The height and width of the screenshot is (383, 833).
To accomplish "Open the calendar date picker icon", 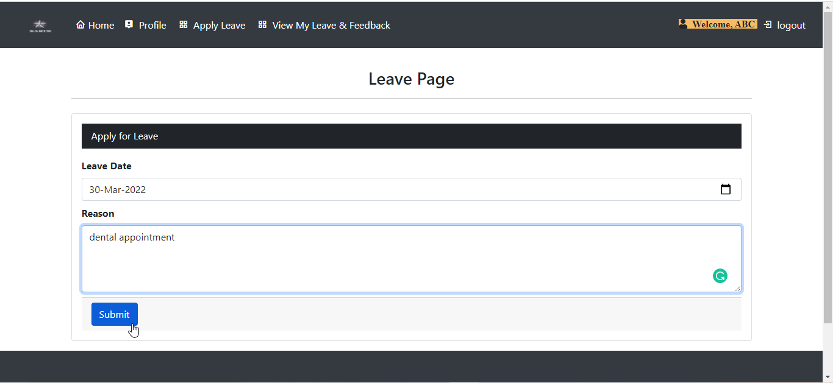I will tap(726, 189).
